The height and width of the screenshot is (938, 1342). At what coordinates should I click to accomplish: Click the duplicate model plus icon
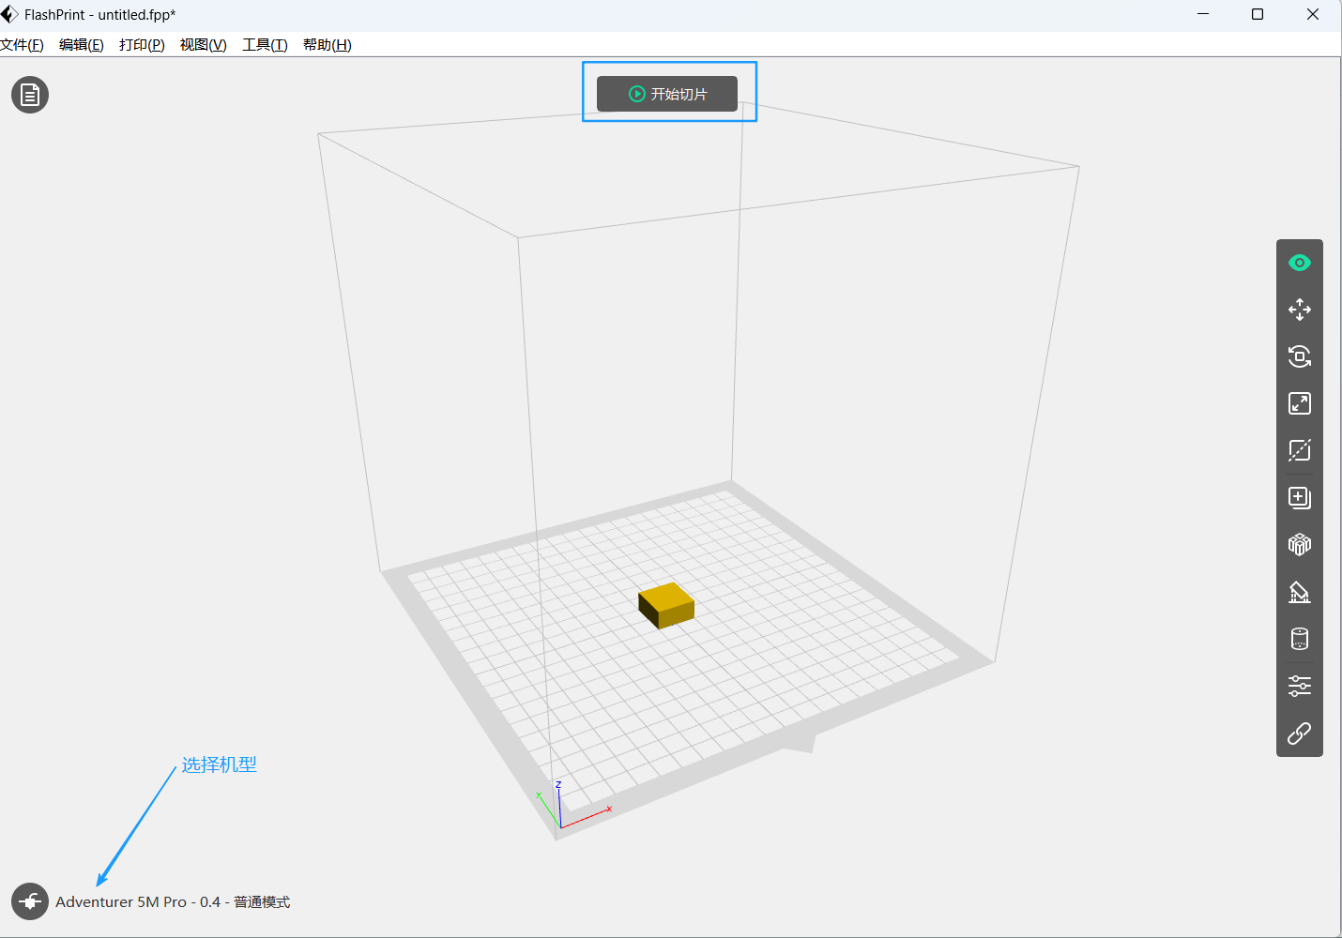point(1299,497)
